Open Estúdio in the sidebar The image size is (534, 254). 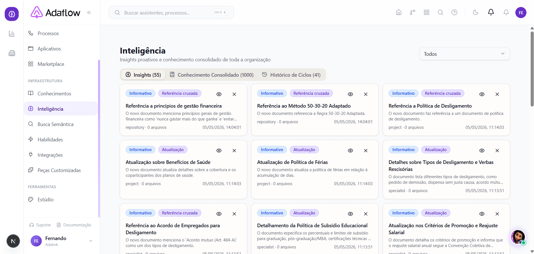point(61,200)
